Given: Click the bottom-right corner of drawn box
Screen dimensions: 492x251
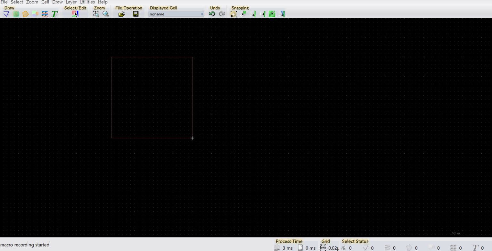Looking at the screenshot, I should (x=192, y=138).
